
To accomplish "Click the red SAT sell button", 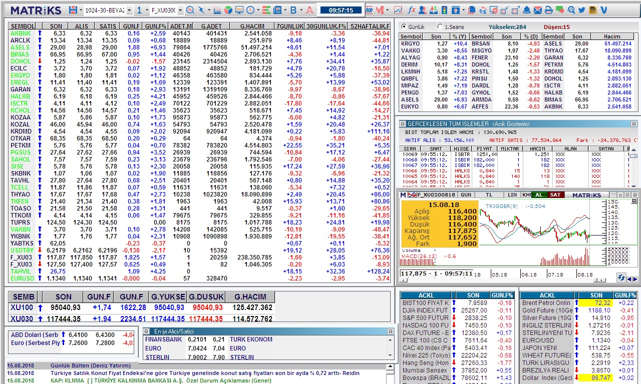I will tap(555, 194).
